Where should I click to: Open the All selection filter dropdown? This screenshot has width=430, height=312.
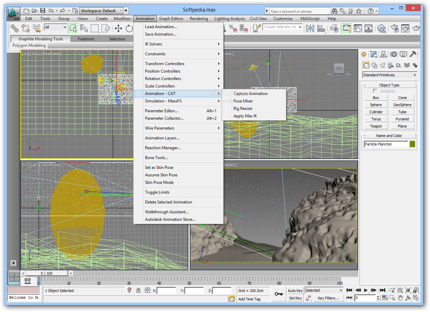click(x=56, y=27)
